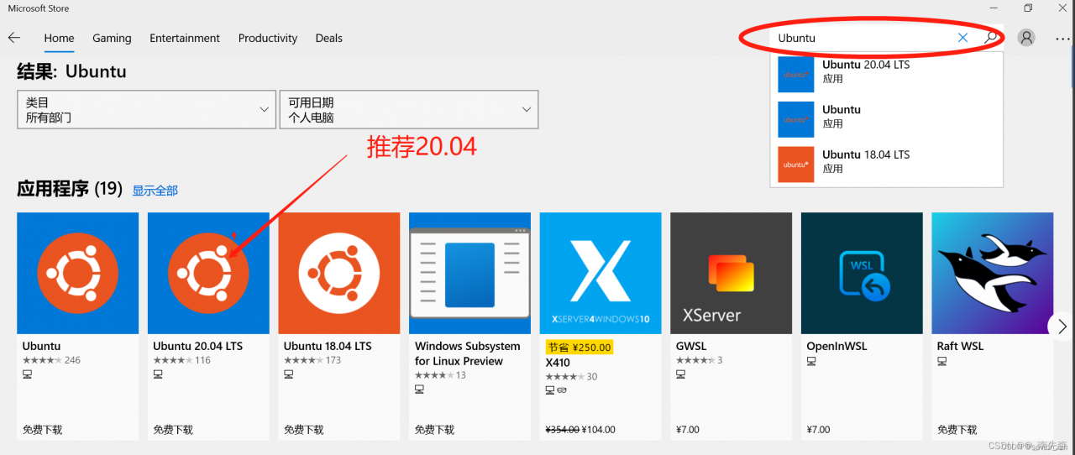Click the PC device icon under OpenInWSL
This screenshot has height=455, width=1075.
point(811,361)
